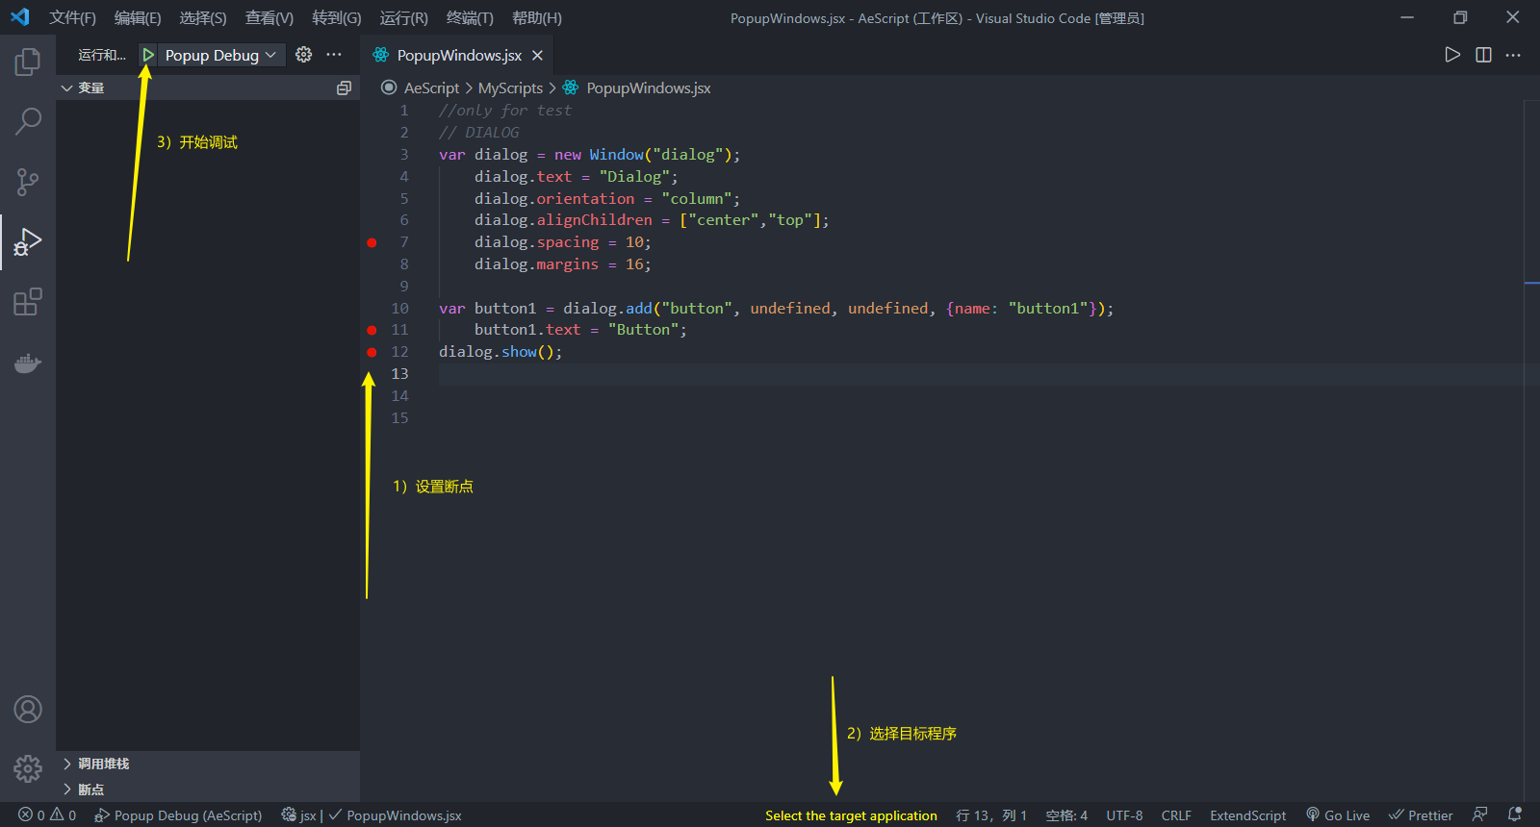This screenshot has width=1540, height=827.
Task: Restore down the VS Code window
Action: pyautogui.click(x=1460, y=17)
